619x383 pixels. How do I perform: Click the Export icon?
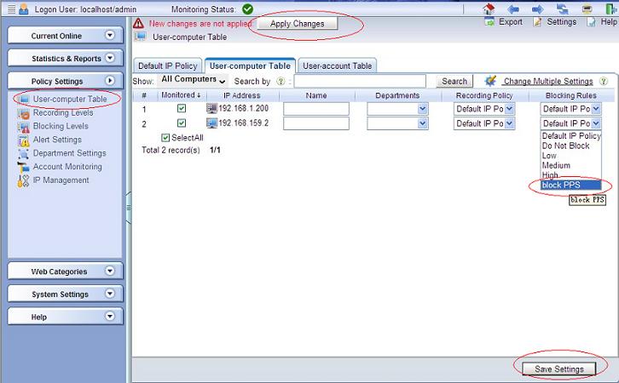tap(489, 22)
